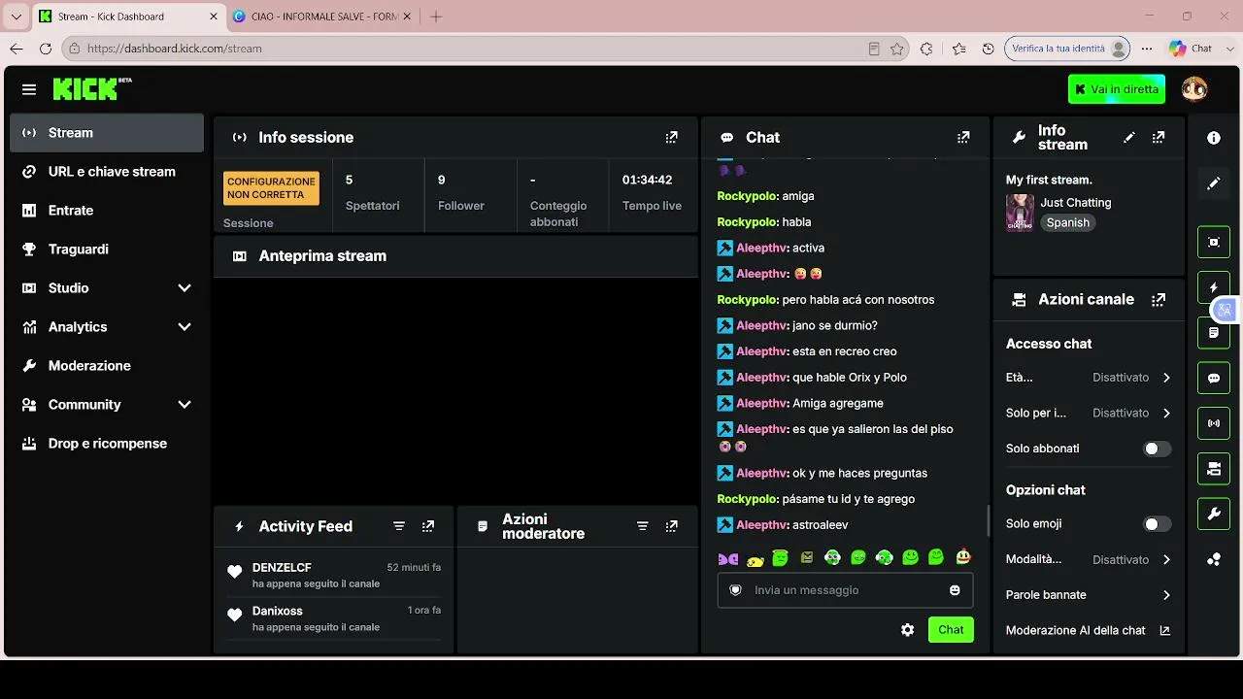The width and height of the screenshot is (1243, 699).
Task: Filter the Azioni moderatore list
Action: click(642, 526)
